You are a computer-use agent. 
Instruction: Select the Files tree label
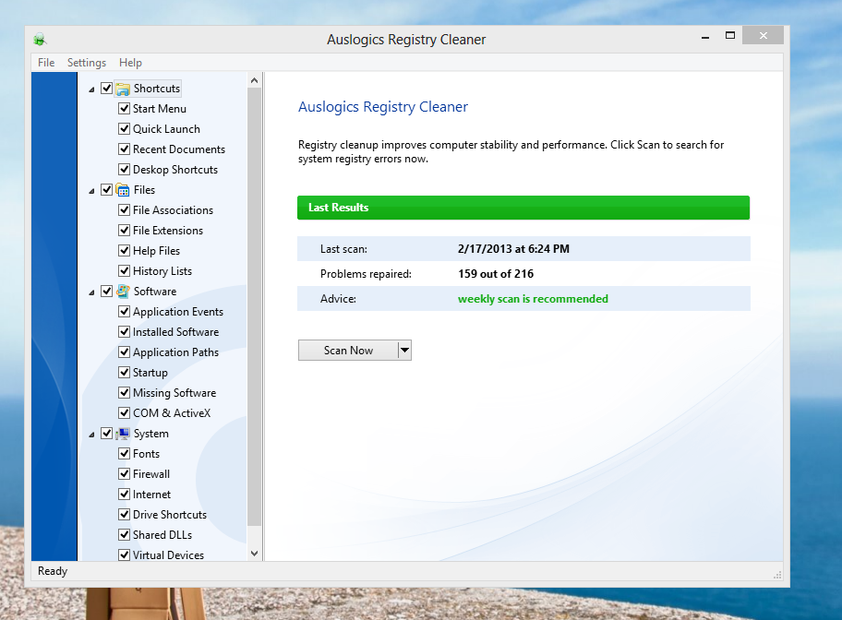click(144, 190)
